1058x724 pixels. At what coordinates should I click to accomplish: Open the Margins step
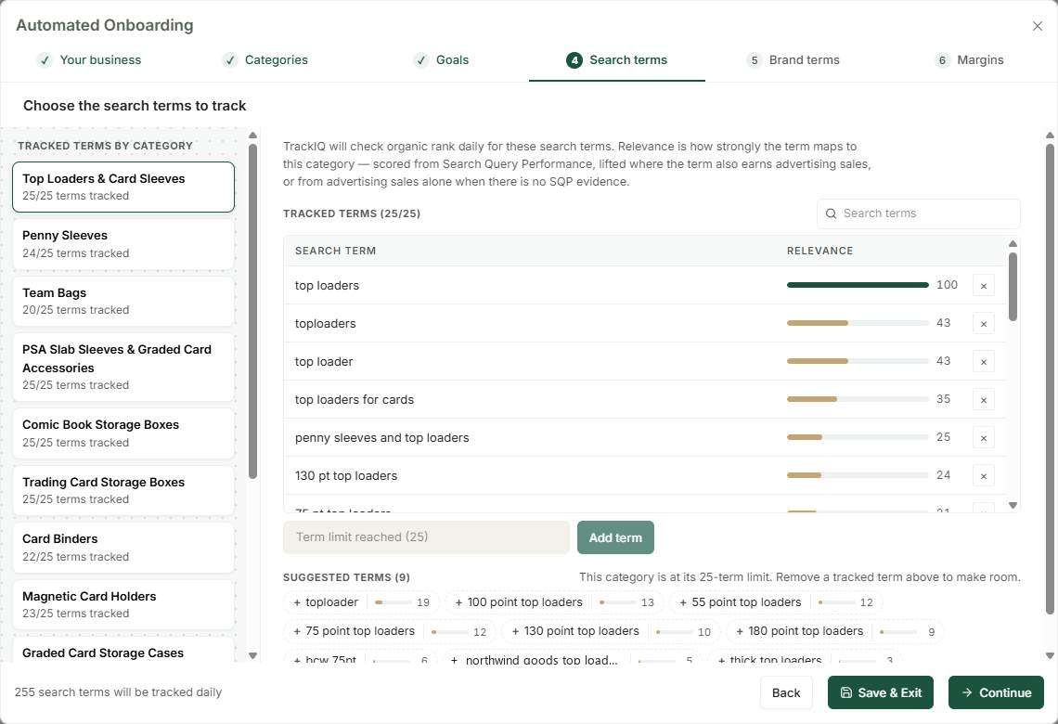click(x=969, y=60)
